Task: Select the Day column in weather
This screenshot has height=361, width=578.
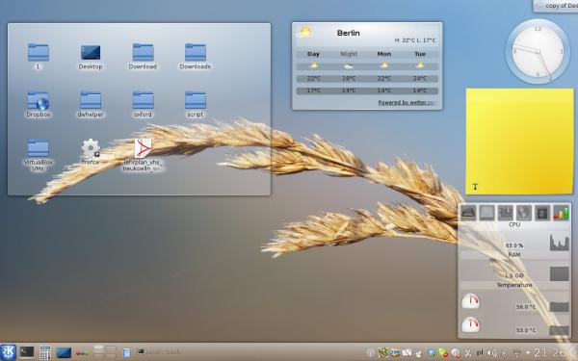Action: click(x=313, y=54)
